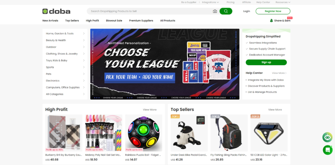Expand the Integrations dropdown
This screenshot has height=165, width=335.
pyautogui.click(x=210, y=2)
